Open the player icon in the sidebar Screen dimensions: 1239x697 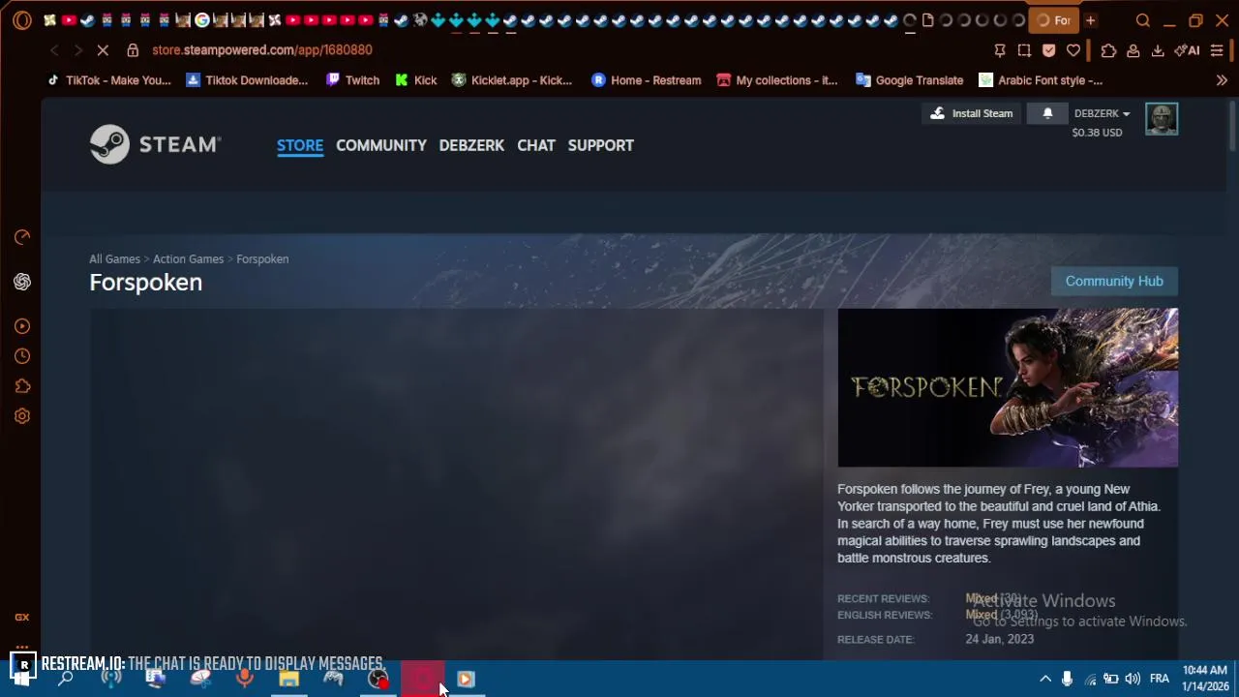click(x=22, y=326)
